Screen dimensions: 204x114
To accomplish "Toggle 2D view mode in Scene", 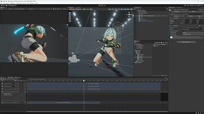I will 113,9.
